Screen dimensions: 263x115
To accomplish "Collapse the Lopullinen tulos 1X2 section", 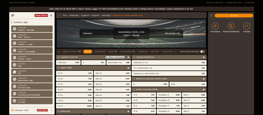I will [59, 57].
